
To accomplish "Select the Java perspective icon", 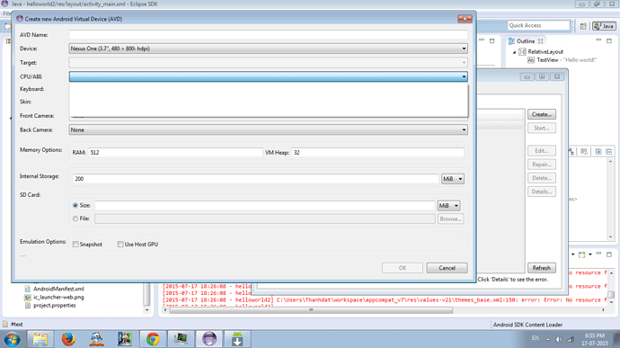I will pyautogui.click(x=604, y=26).
